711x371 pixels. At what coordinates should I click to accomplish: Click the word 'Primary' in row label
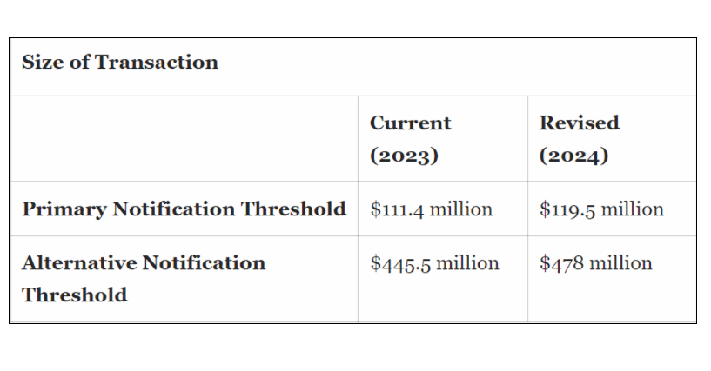coord(64,209)
